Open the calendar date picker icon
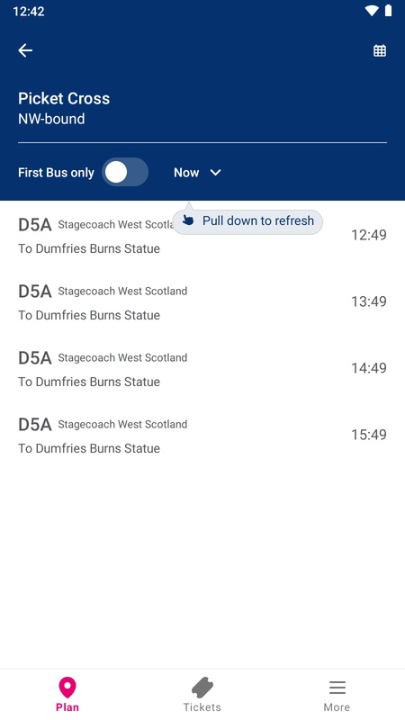 pos(379,50)
